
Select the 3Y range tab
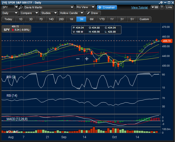pyautogui.click(x=122, y=19)
